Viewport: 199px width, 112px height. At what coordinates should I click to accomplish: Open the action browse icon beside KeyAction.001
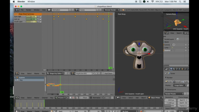[x=73, y=73]
